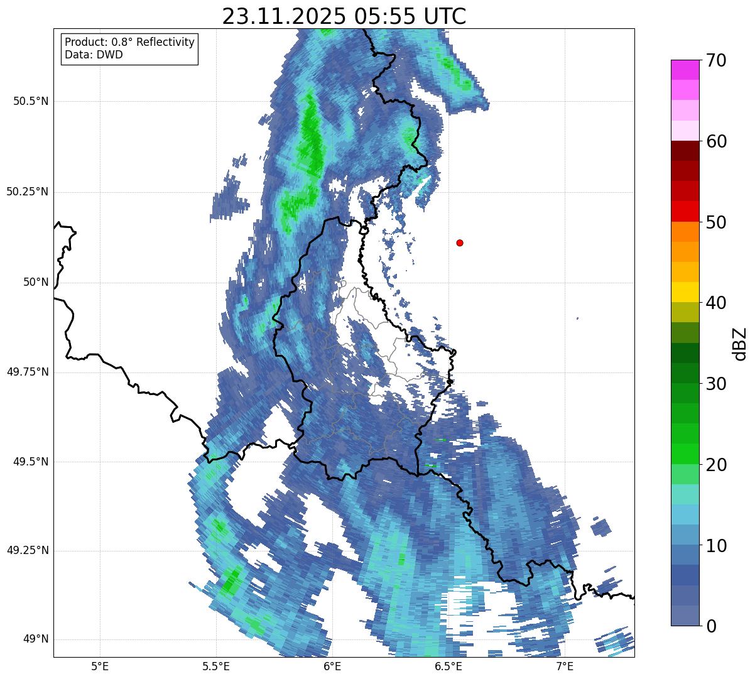Click the colorbar tick label 40
755x679 pixels.
pyautogui.click(x=715, y=303)
